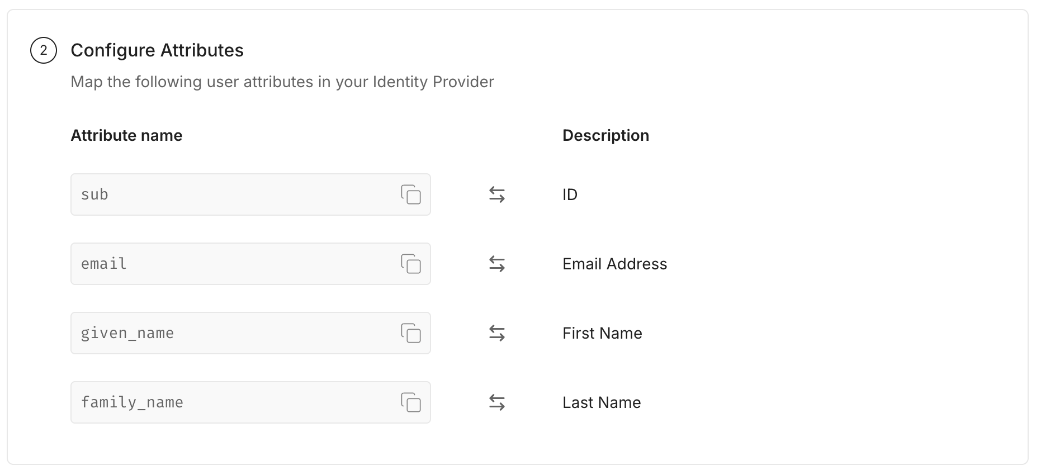Click the First Name description label
The width and height of the screenshot is (1041, 475).
point(602,333)
